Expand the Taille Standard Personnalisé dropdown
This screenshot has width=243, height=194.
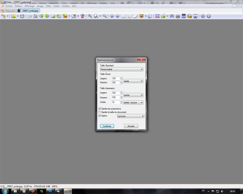tap(122, 69)
